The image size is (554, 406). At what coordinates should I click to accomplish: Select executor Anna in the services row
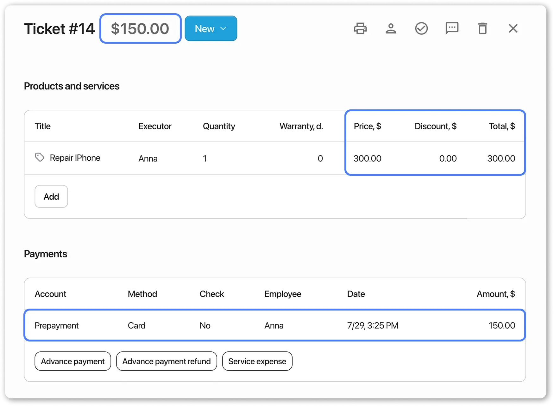[x=148, y=158]
